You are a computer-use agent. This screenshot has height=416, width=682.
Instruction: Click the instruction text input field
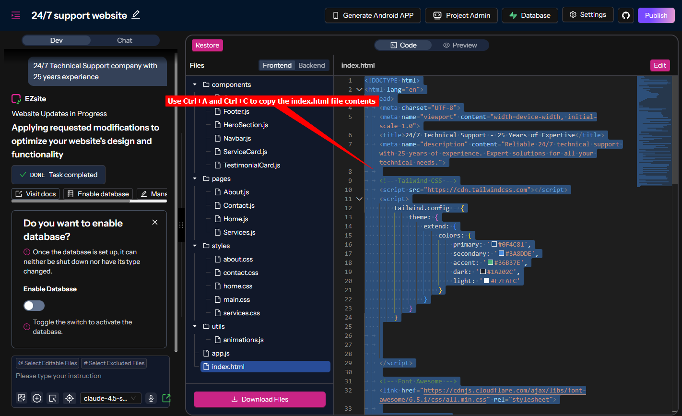point(90,376)
